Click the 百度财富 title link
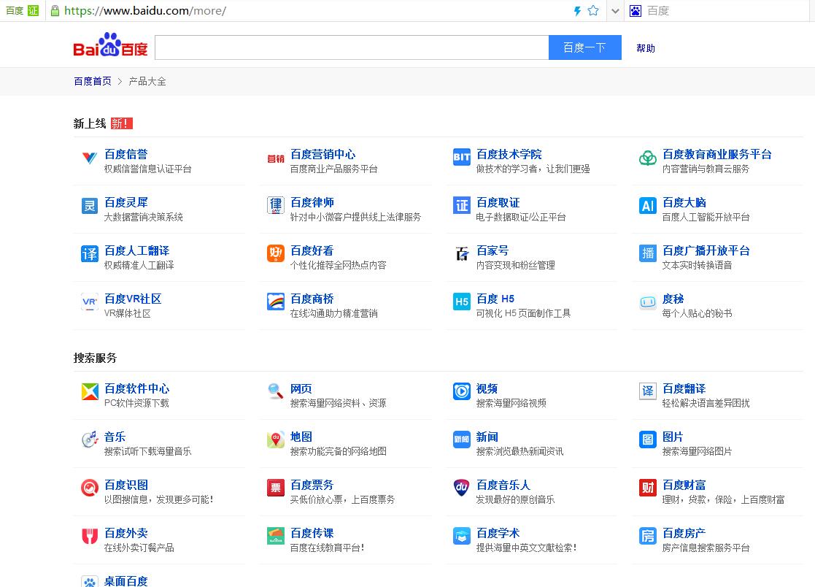Image resolution: width=815 pixels, height=587 pixels. click(x=684, y=485)
